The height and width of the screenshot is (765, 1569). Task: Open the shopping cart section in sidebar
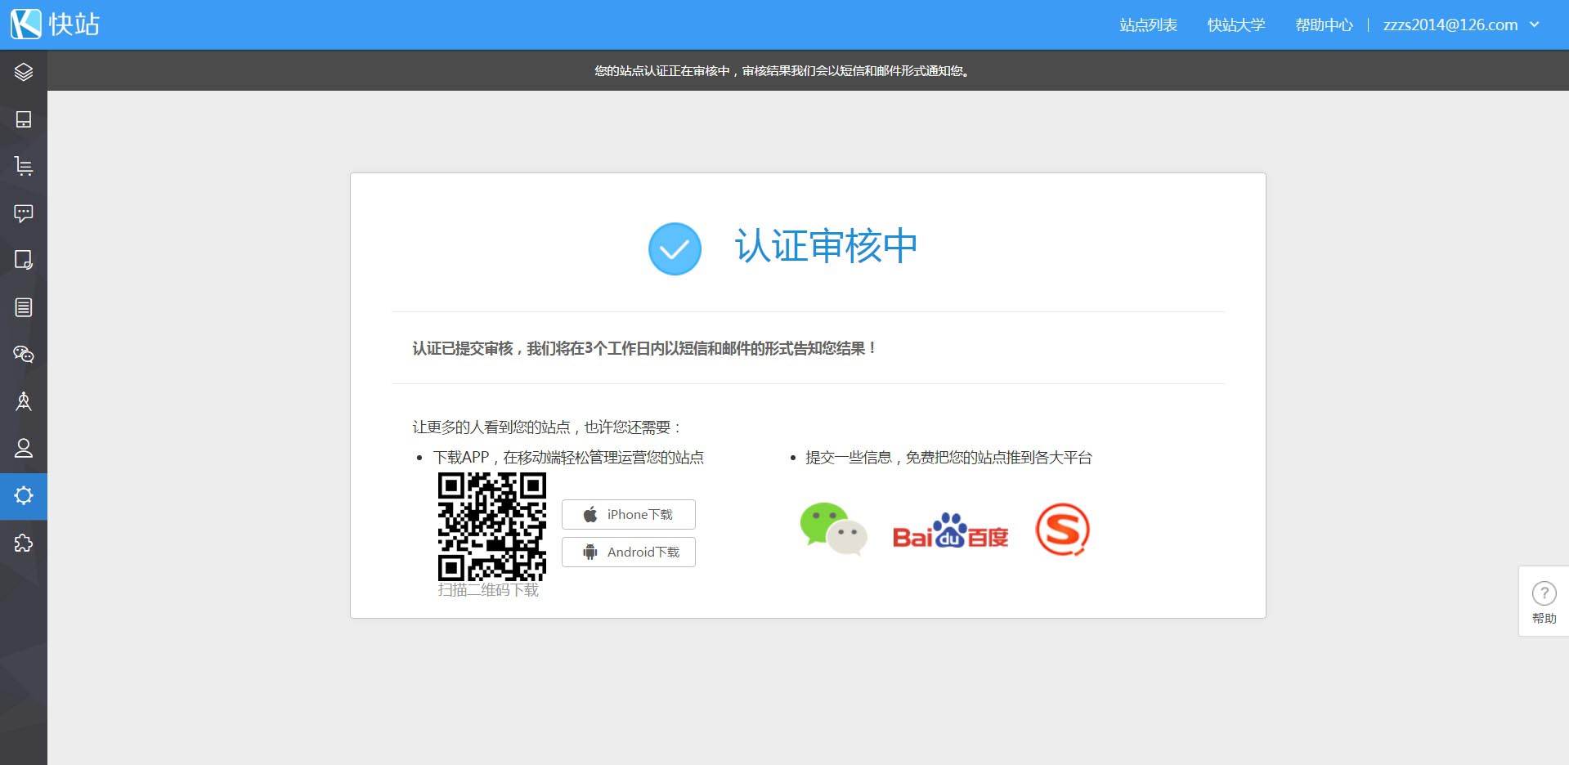(24, 167)
